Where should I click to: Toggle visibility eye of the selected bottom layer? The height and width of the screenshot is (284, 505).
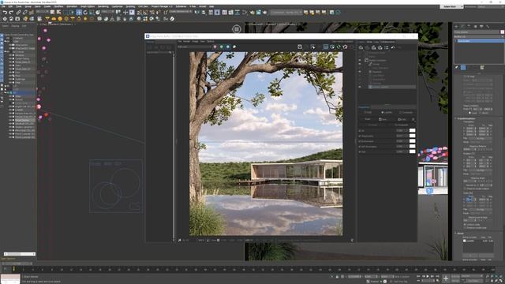click(360, 87)
